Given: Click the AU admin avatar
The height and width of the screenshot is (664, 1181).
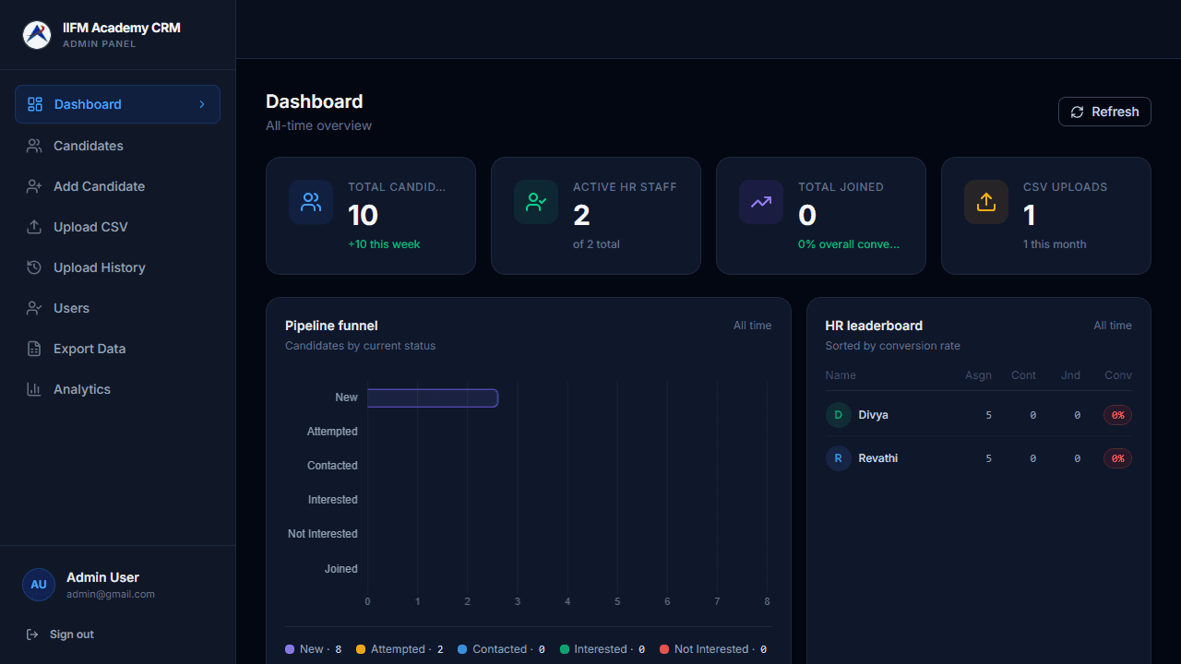Looking at the screenshot, I should [x=39, y=585].
